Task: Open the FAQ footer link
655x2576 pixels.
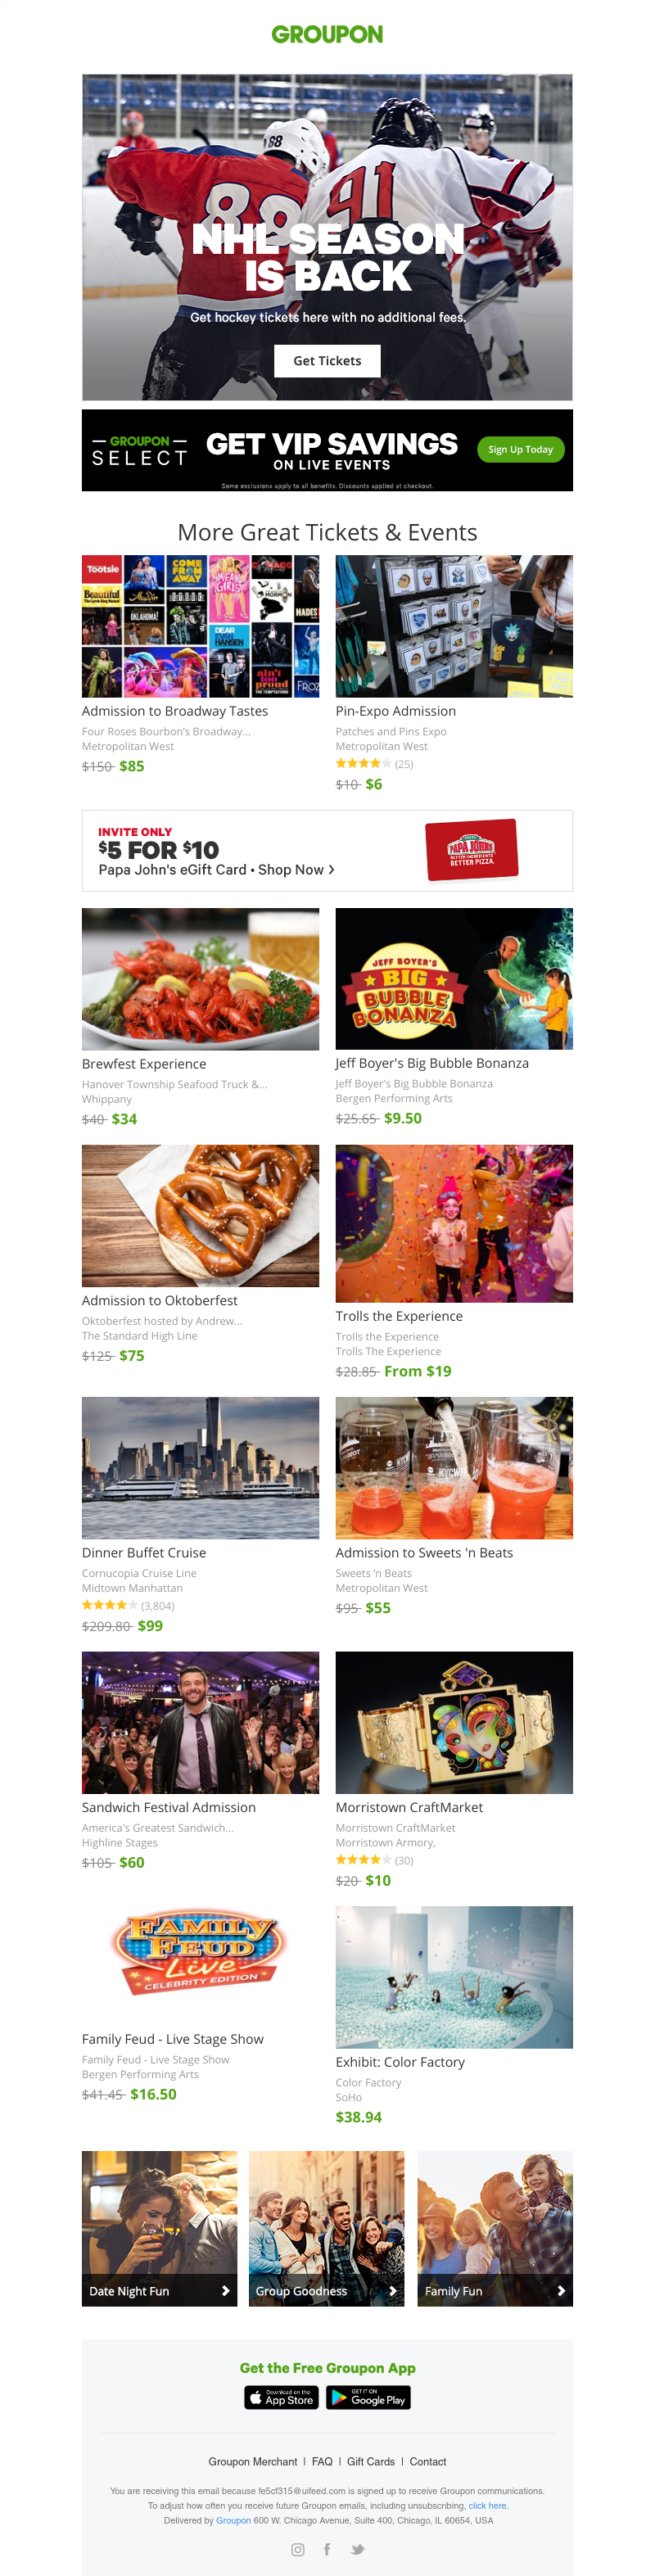Action: (x=322, y=2461)
